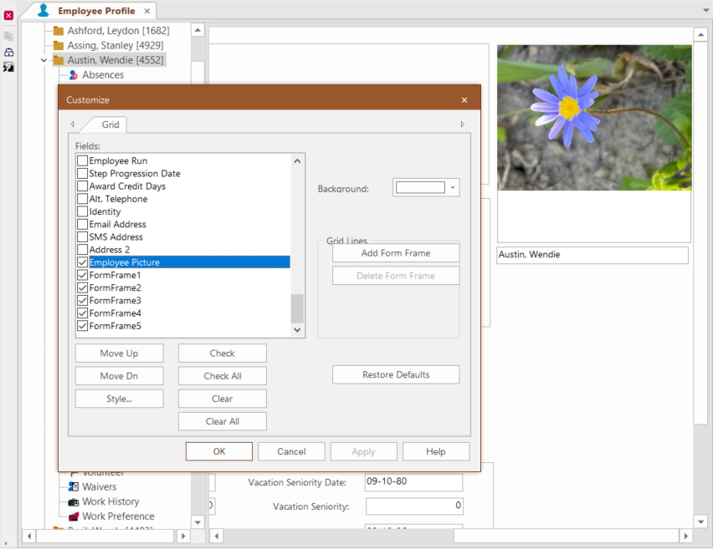Click the right arrow beside the Grid tab
This screenshot has height=549, width=713.
[x=462, y=124]
